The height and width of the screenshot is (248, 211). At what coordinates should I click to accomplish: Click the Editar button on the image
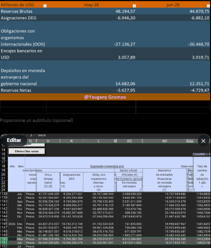pos(14,140)
